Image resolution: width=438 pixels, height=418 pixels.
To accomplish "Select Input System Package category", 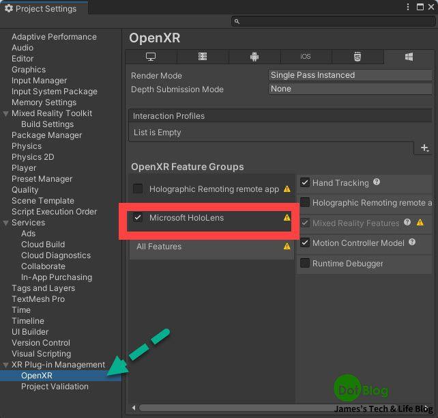I will (x=55, y=92).
